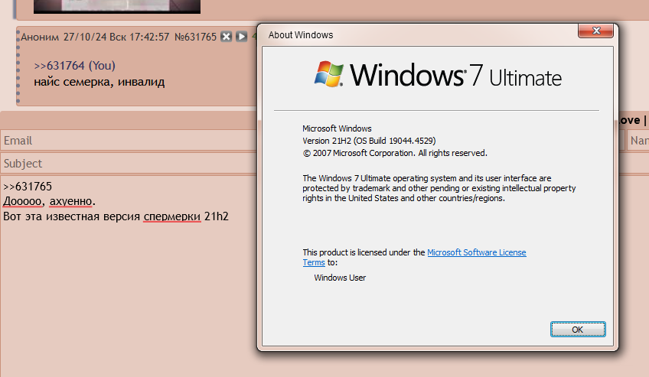
Task: Click post number №631765 in the header
Action: pyautogui.click(x=195, y=37)
